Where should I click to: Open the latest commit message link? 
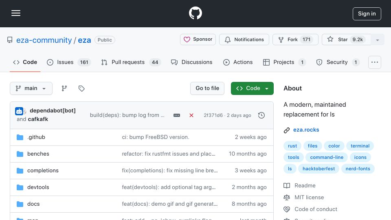pyautogui.click(x=127, y=115)
